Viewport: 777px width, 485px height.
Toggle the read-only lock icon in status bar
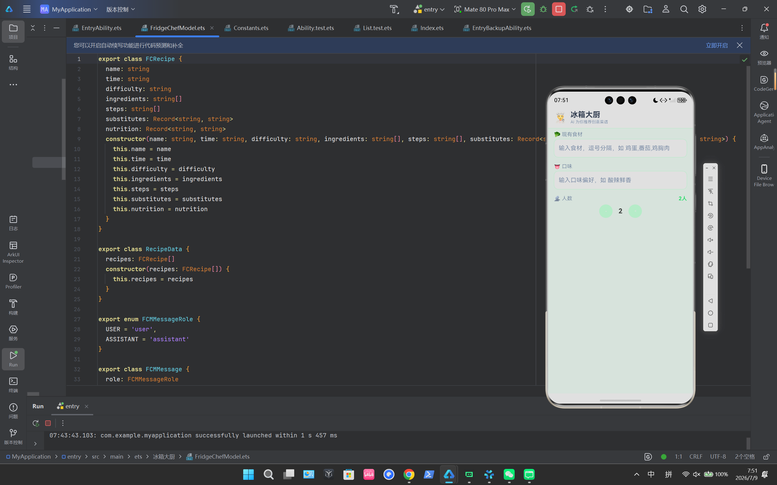coord(766,456)
